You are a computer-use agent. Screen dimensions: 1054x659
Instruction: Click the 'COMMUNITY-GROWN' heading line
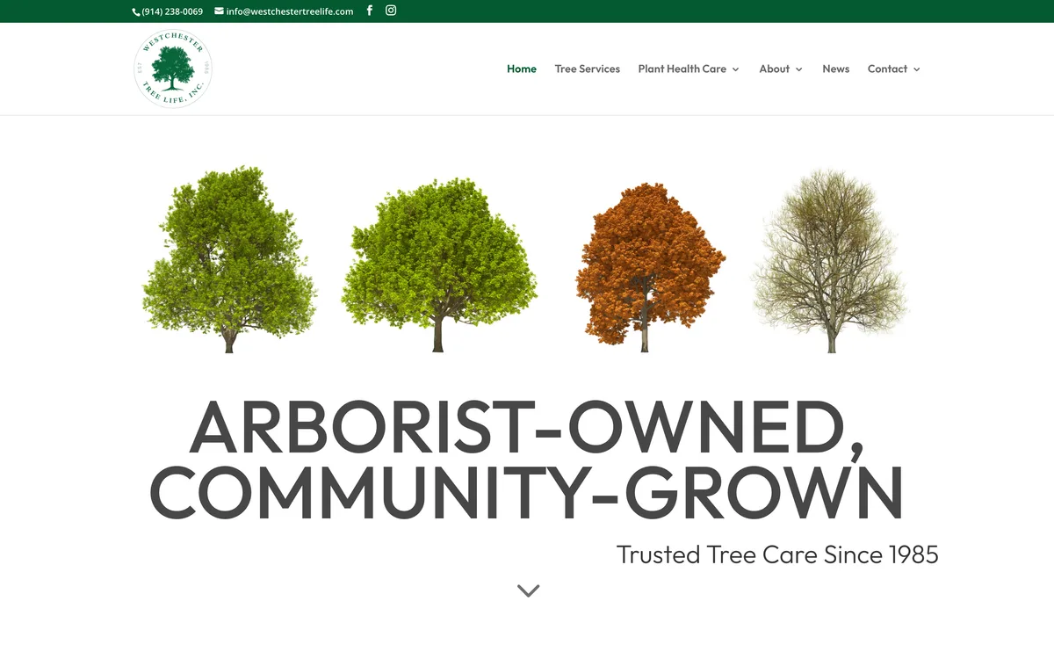[x=527, y=492]
